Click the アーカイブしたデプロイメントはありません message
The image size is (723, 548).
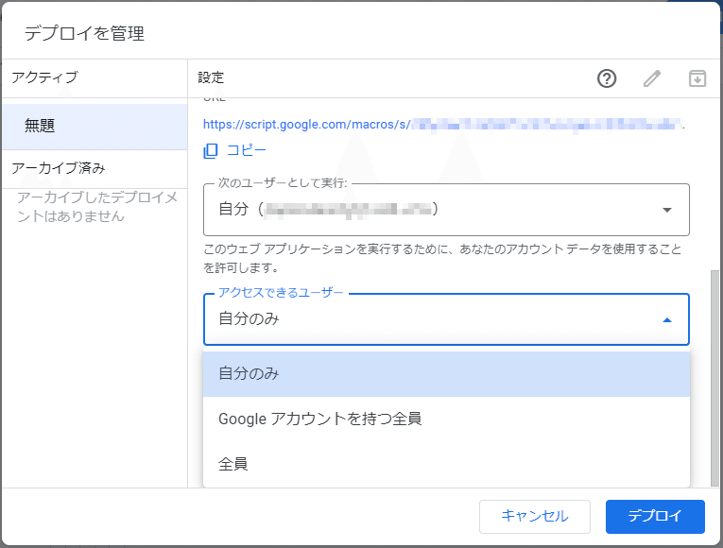(97, 207)
